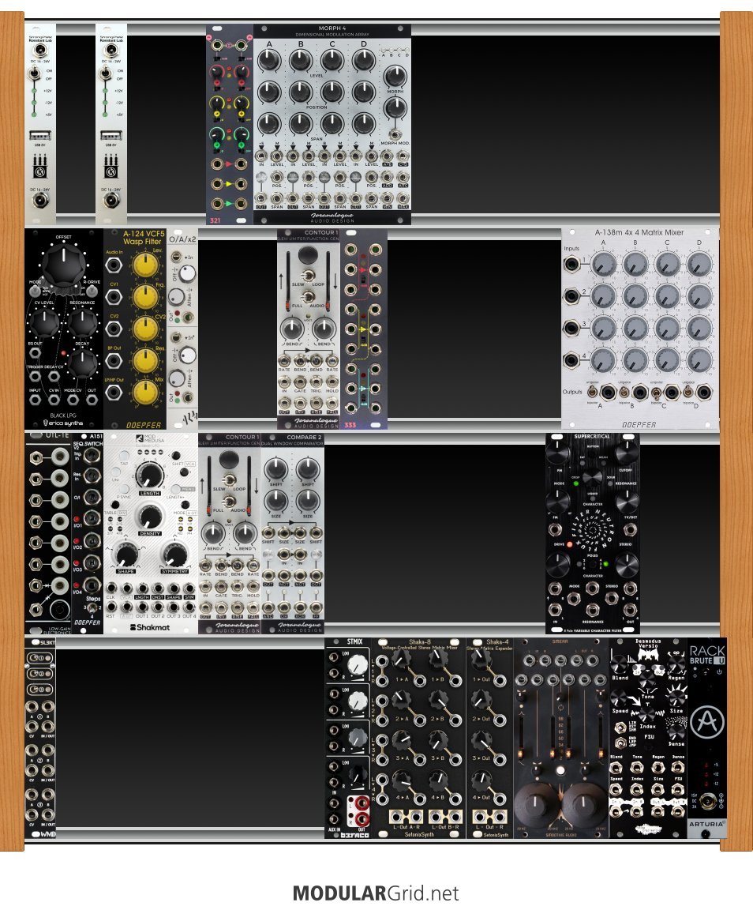This screenshot has height=910, width=753.
Task: Click the first channel white knob on STMIX
Action: pyautogui.click(x=358, y=664)
